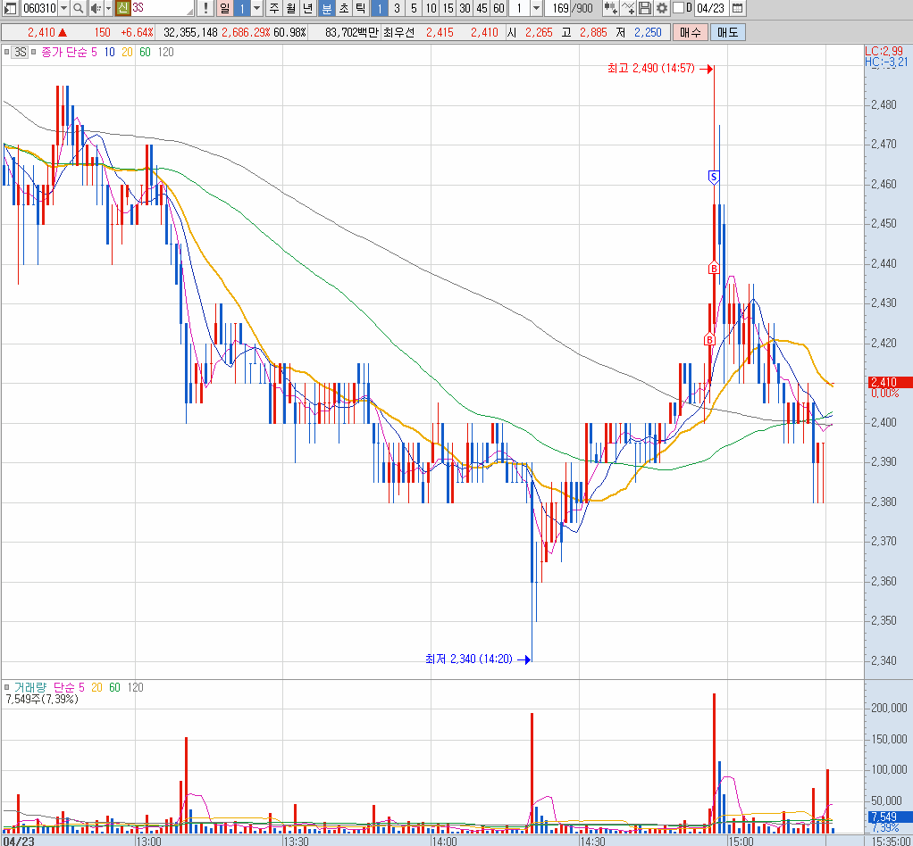Click the exclamation mark info icon

pyautogui.click(x=205, y=9)
